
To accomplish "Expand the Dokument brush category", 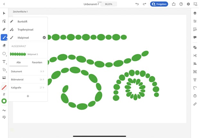I will click(28, 71).
